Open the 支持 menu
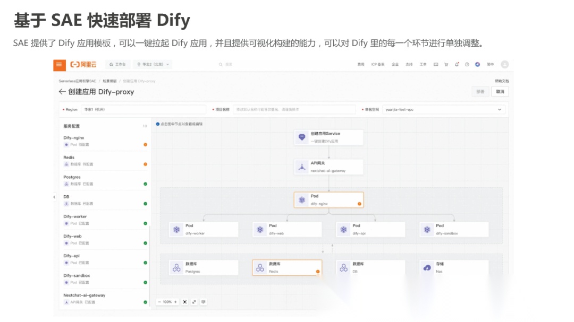Viewport: 574px width, 322px height. (409, 64)
